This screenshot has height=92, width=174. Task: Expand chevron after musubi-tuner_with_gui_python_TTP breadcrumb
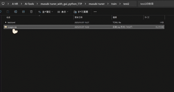85,4
